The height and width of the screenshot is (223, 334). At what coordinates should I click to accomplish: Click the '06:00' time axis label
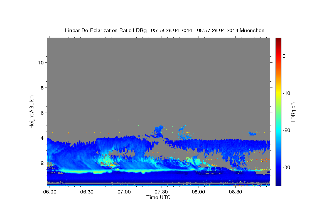[x=50, y=192]
